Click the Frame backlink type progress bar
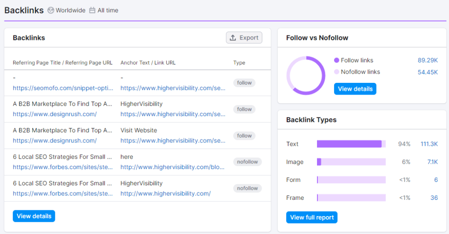This screenshot has width=449, height=234. [x=351, y=198]
